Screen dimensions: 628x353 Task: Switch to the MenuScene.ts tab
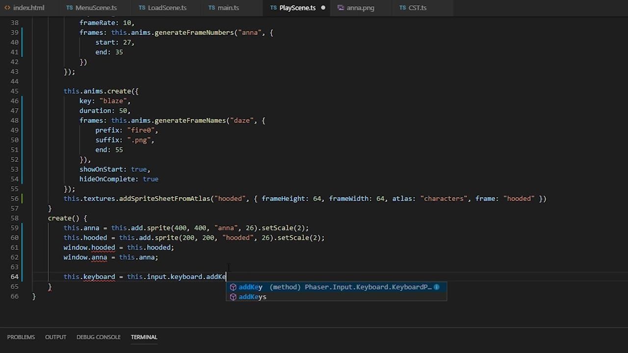[x=96, y=8]
